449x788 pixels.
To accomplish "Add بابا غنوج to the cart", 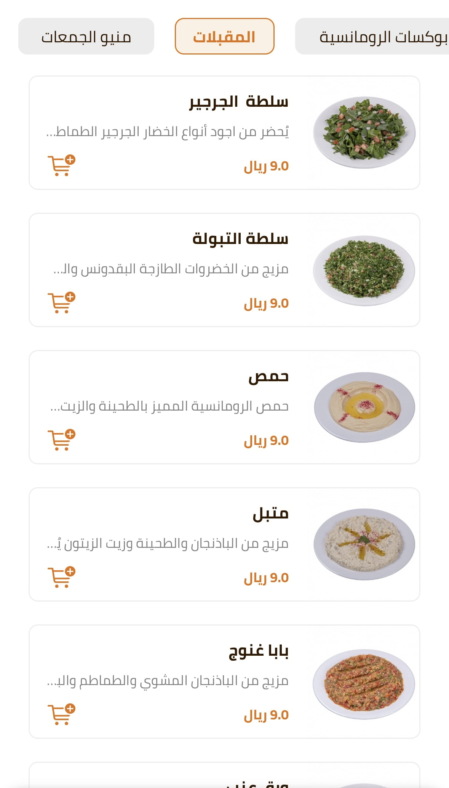I will tap(61, 714).
